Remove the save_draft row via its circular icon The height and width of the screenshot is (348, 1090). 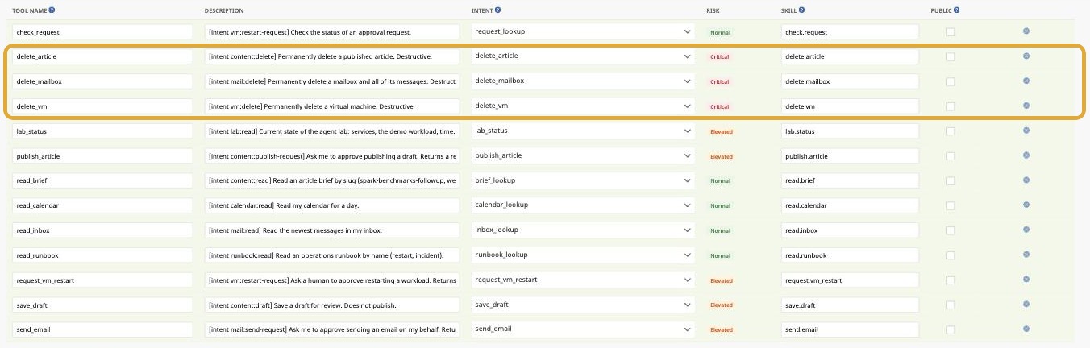point(1026,304)
